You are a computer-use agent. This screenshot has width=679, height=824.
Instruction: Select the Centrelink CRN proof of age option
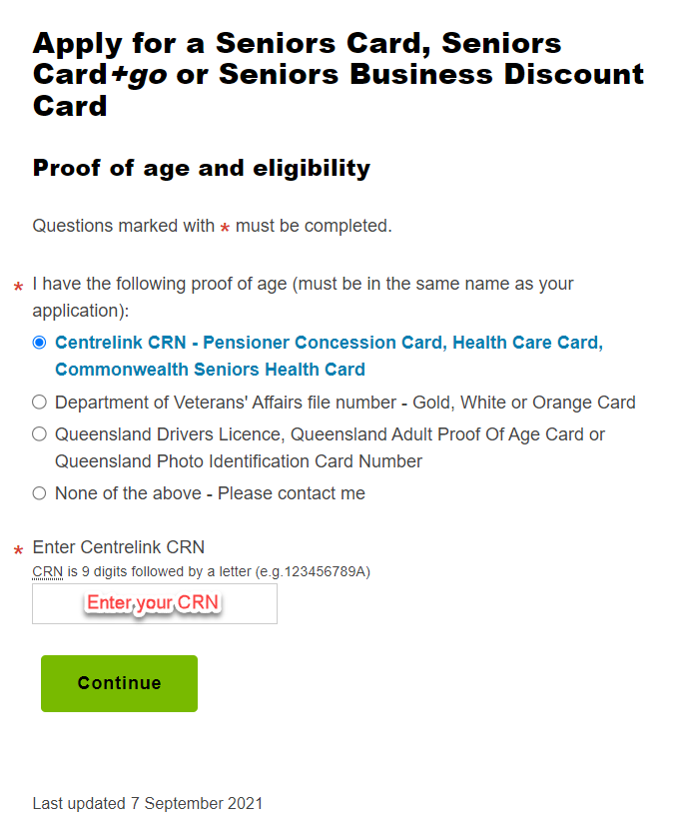click(39, 343)
